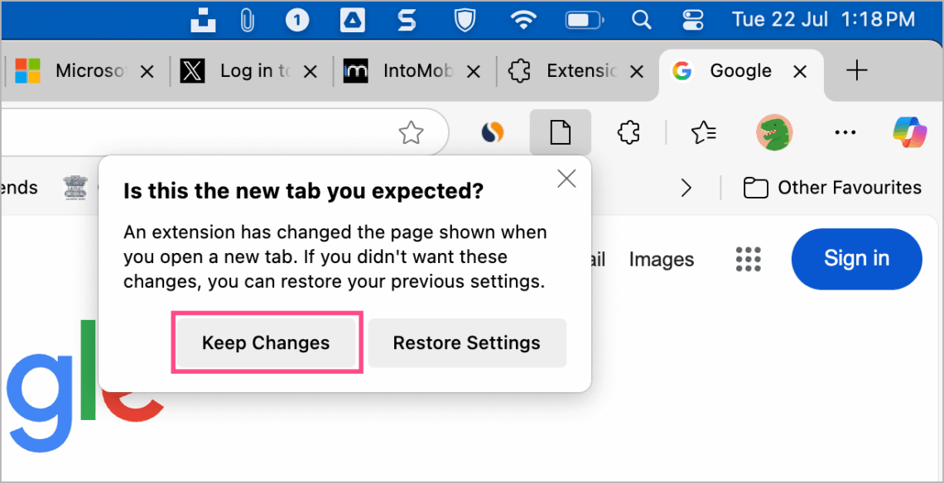Image resolution: width=944 pixels, height=483 pixels.
Task: Open the Google apps grid launcher
Action: (x=748, y=259)
